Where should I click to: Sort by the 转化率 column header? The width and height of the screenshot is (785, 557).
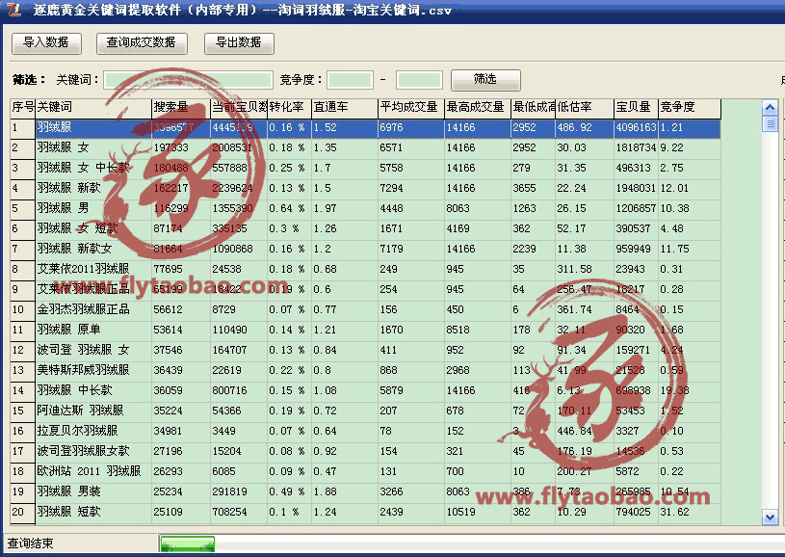pos(289,107)
